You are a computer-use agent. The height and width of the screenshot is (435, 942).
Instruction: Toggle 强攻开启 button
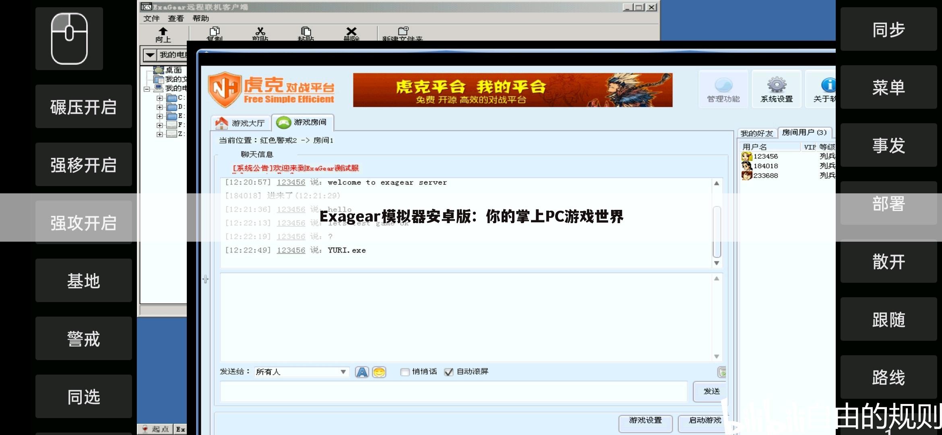click(84, 223)
